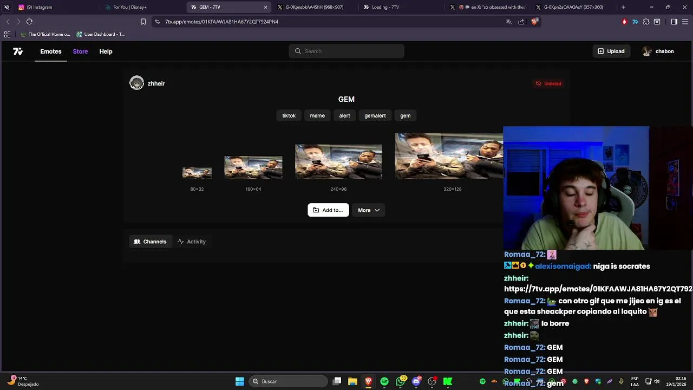This screenshot has height=390, width=693.
Task: Open Spotify from the taskbar
Action: click(x=384, y=381)
